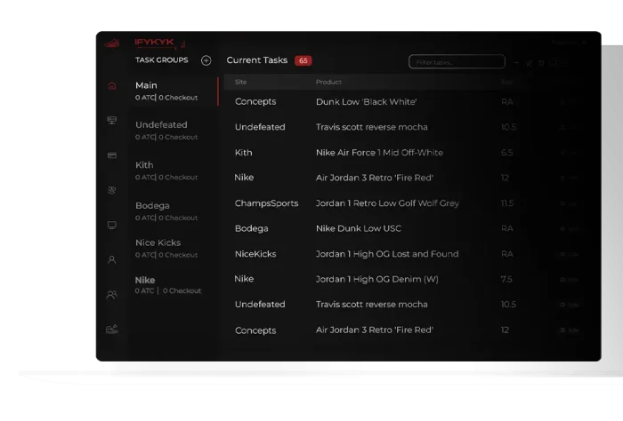Open the Bodega task group

click(169, 210)
